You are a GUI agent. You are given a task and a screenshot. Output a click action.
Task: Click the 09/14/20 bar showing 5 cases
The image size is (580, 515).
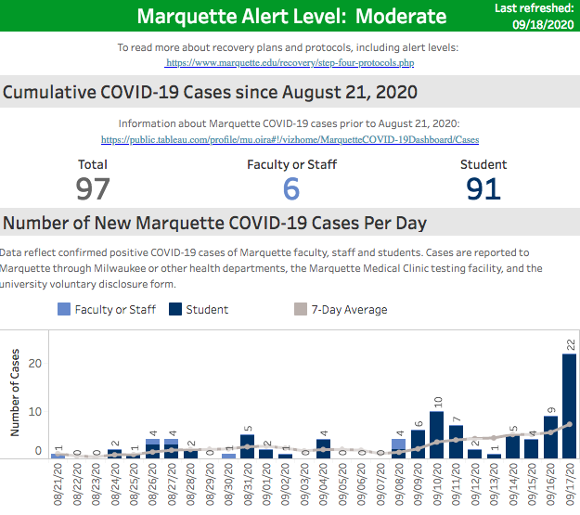[x=512, y=446]
